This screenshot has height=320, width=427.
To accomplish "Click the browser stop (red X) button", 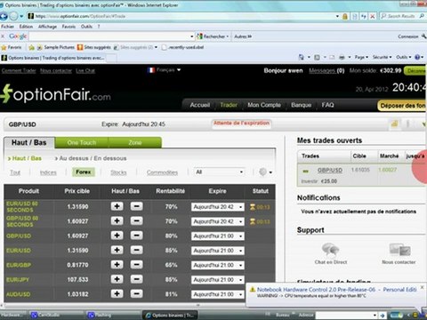I will tap(373, 16).
